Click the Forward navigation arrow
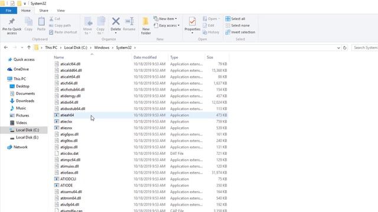The height and width of the screenshot is (212, 378). [15, 48]
